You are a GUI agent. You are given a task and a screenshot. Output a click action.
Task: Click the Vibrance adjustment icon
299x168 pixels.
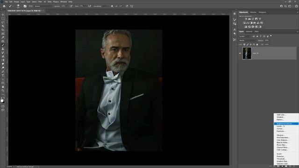(260, 19)
